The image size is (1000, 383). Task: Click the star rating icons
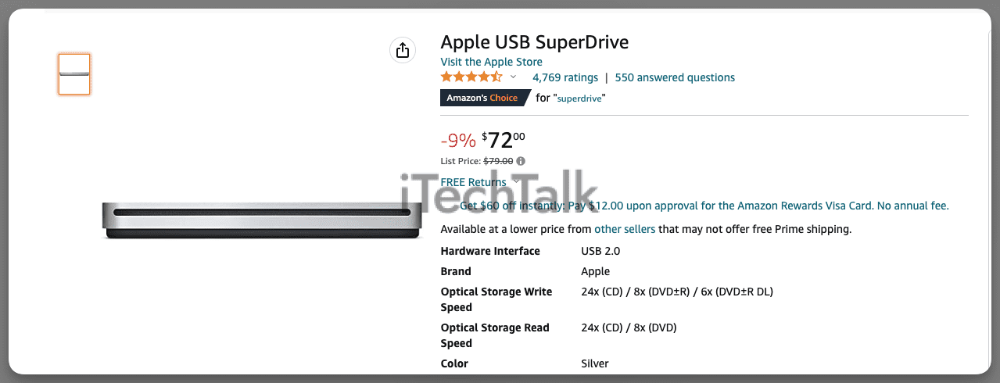pos(471,77)
